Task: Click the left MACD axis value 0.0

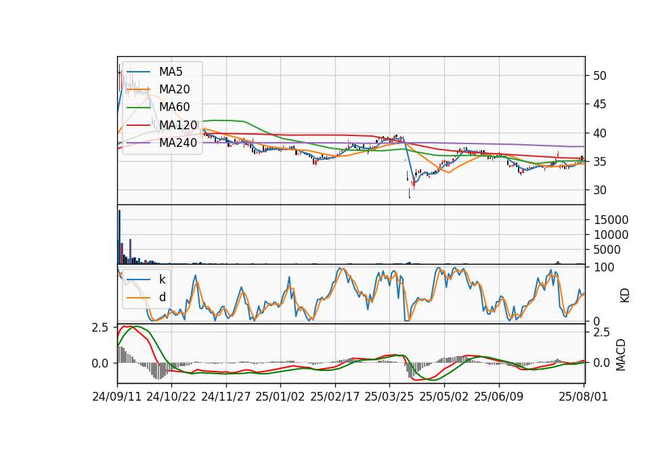Action: [x=100, y=363]
